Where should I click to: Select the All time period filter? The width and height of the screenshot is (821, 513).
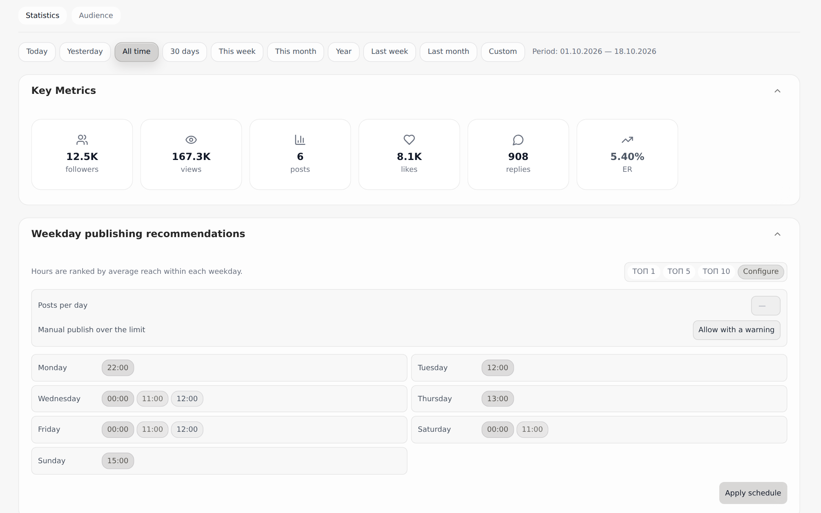[136, 52]
